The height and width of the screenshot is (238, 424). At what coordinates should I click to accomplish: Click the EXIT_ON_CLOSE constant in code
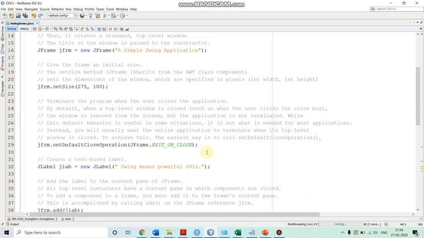(x=172, y=145)
